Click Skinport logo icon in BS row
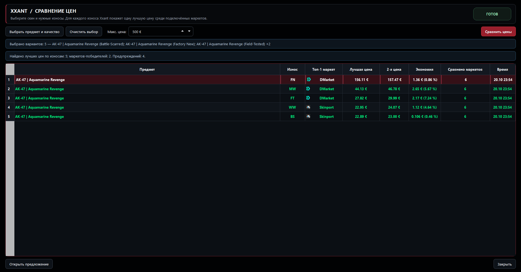The height and width of the screenshot is (272, 521). (308, 116)
